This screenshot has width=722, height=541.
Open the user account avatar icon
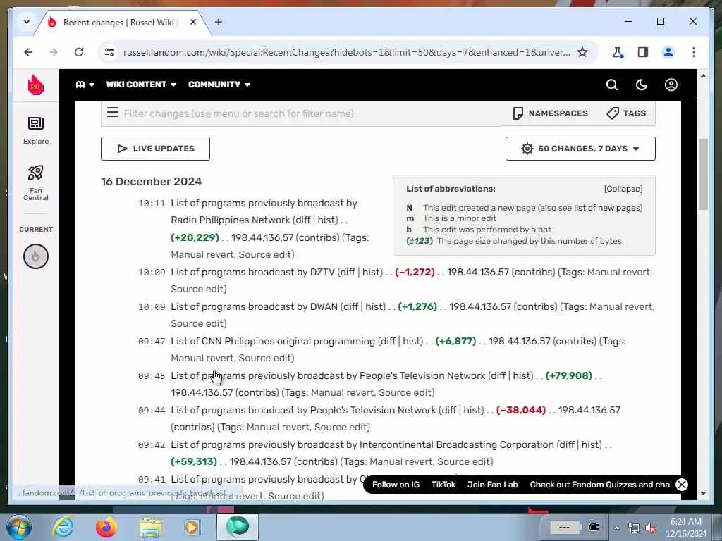tap(671, 85)
